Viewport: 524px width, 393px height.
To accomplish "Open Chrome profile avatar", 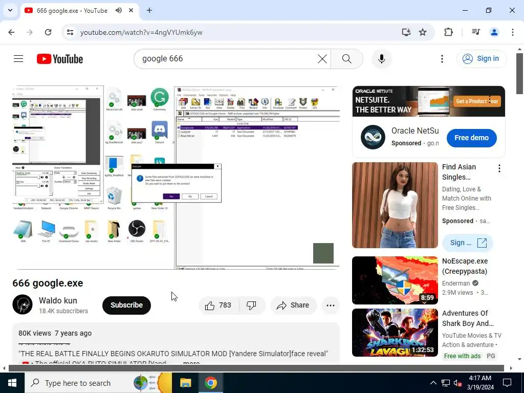I will pos(494,32).
